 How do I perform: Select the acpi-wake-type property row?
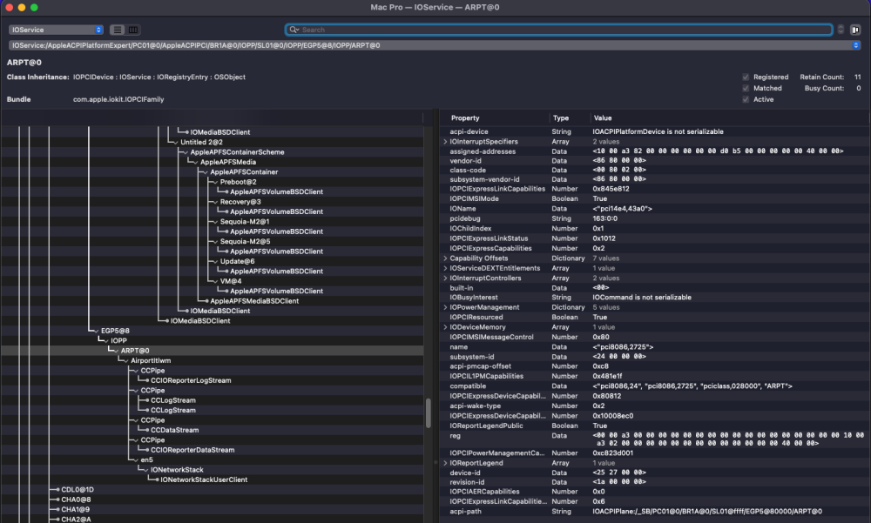coord(656,406)
